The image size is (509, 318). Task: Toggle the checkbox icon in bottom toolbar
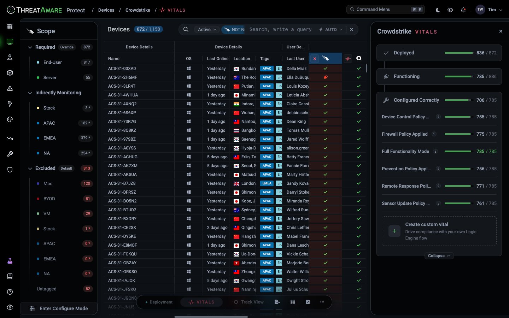308,302
